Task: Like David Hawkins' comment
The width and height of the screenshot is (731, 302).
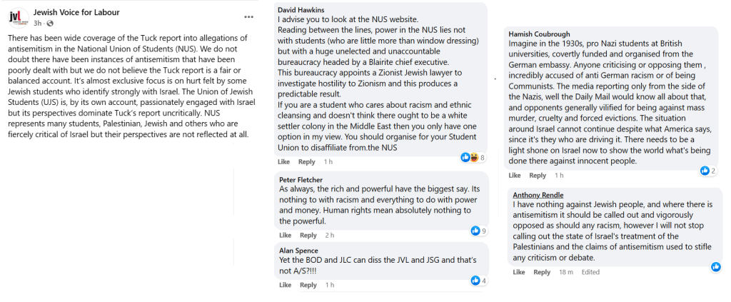Action: tap(285, 162)
